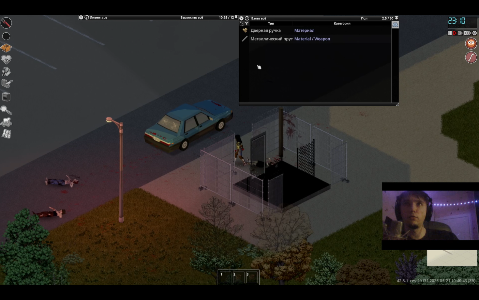Close the floor loot window
Screen dimensions: 479x300
(x=241, y=18)
